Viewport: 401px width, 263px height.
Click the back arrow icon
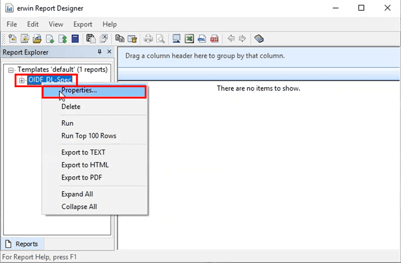click(231, 39)
